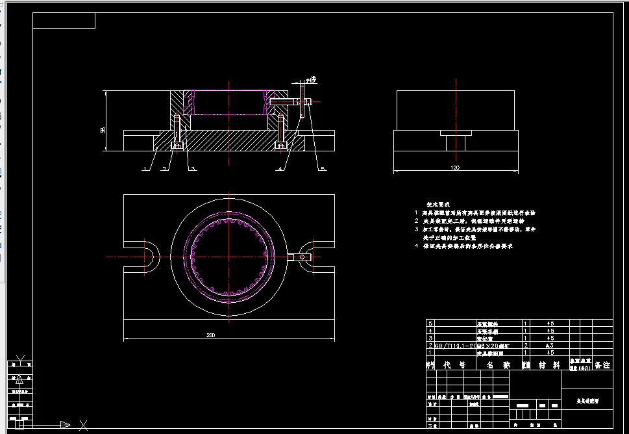Select the "120" dimension under the side view
Viewport: 629px width, 434px height.
[x=455, y=168]
